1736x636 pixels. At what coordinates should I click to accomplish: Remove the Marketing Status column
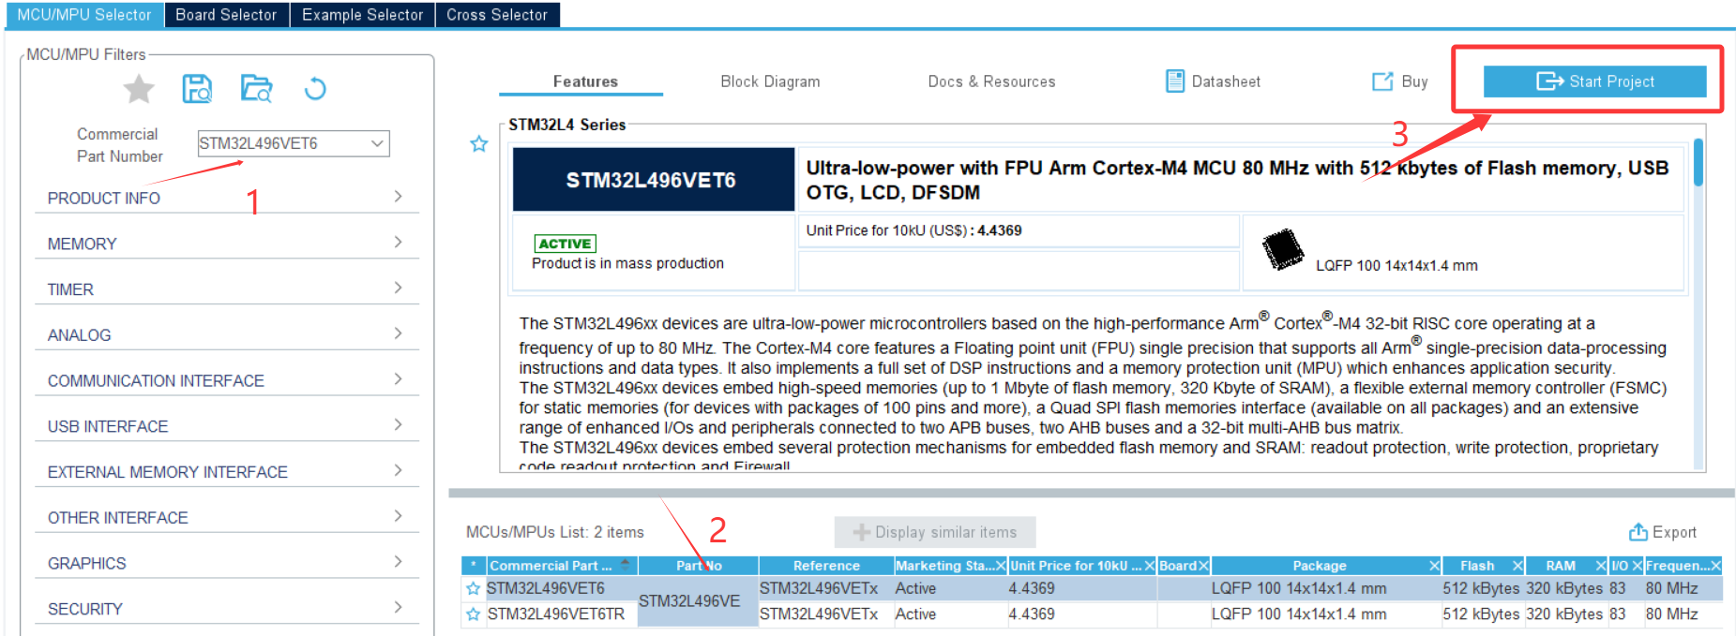(x=1000, y=566)
